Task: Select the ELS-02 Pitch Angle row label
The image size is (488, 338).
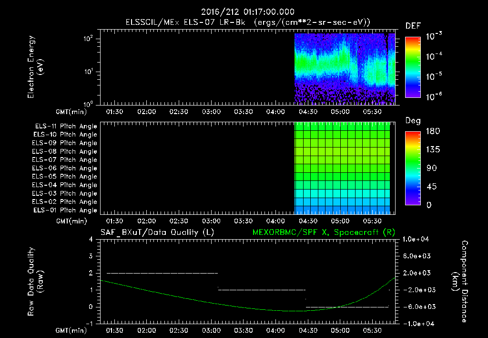Action: [64, 202]
